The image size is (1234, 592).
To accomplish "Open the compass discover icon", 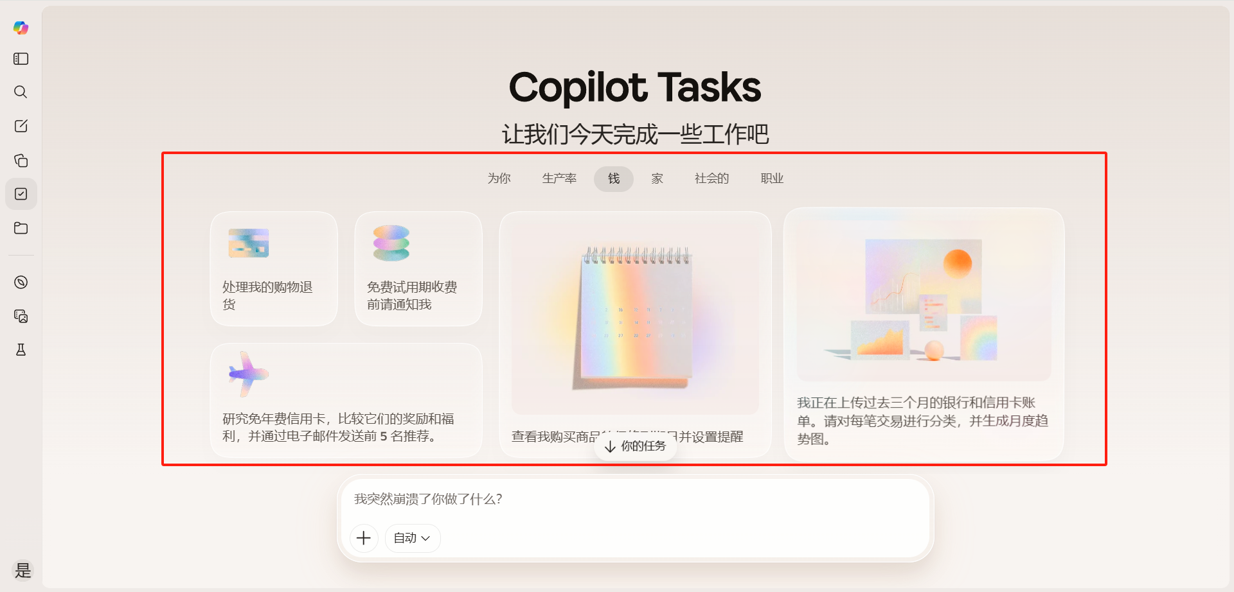I will click(x=21, y=283).
